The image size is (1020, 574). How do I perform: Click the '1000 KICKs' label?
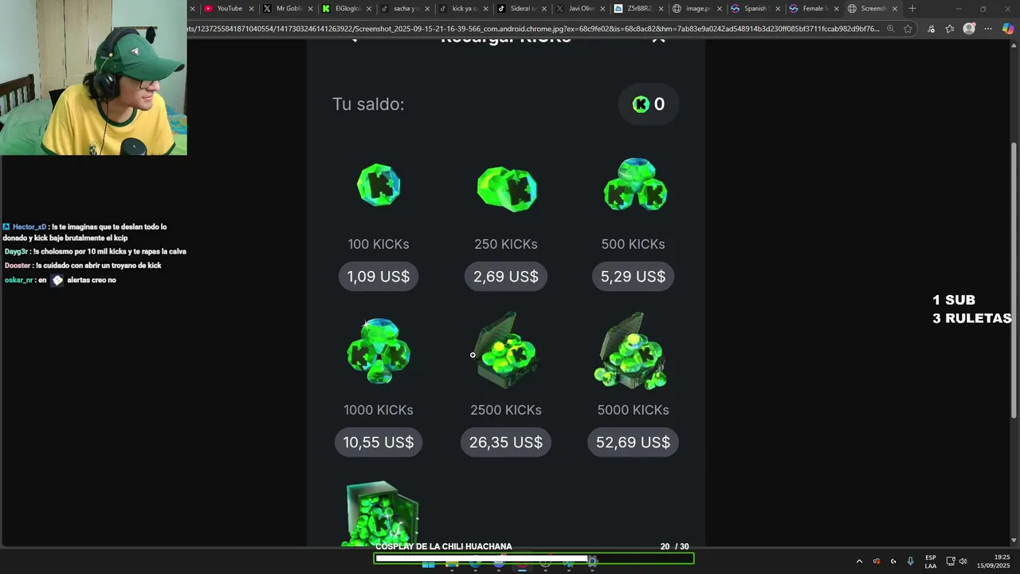pyautogui.click(x=379, y=410)
